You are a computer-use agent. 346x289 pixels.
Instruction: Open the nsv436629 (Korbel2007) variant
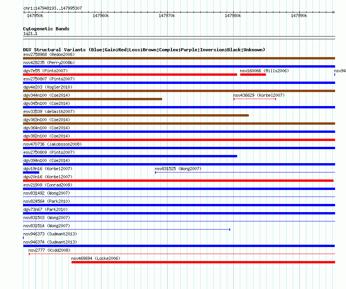[255, 99]
